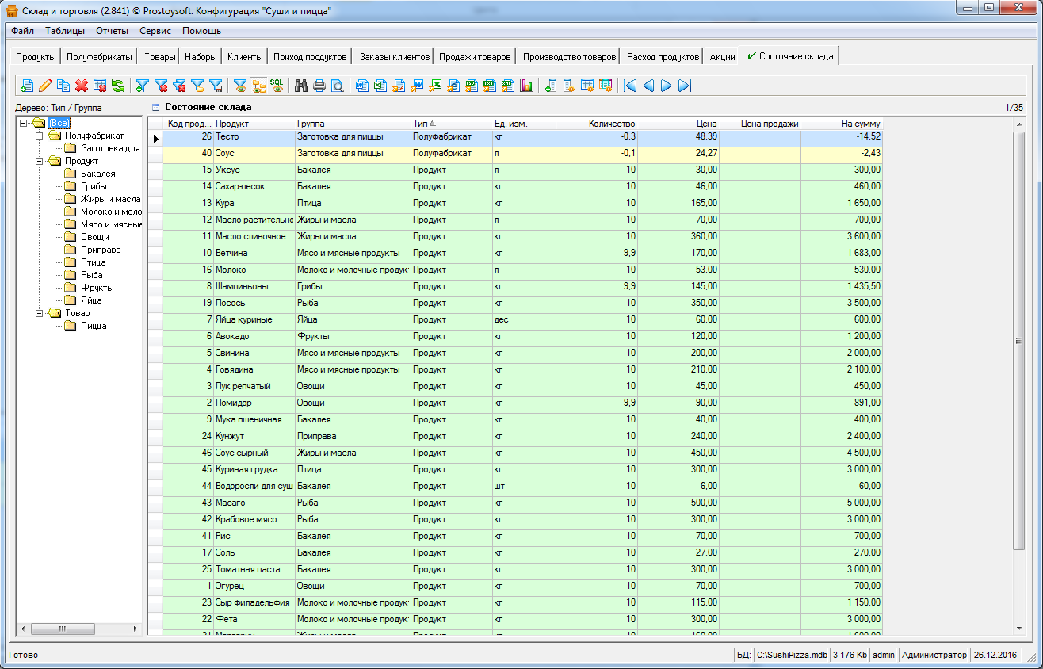Image resolution: width=1043 pixels, height=669 pixels.
Task: Click the green refresh arrows icon
Action: tap(117, 86)
